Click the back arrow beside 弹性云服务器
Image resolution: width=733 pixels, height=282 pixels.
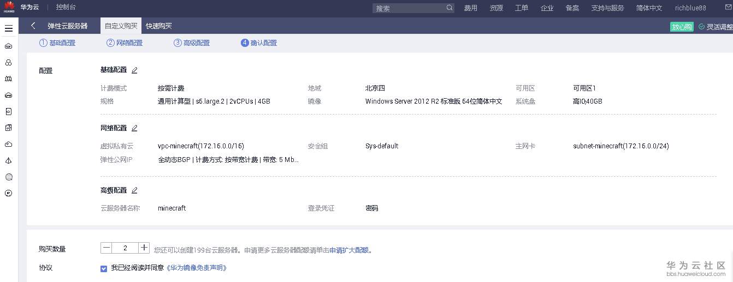coord(33,26)
